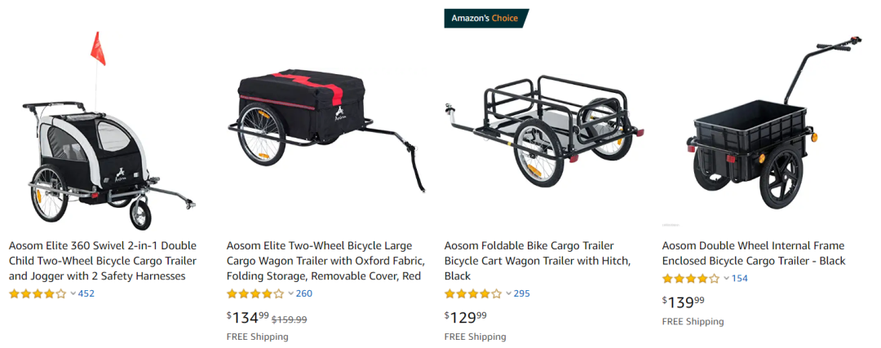Click star rating of Oxford Fabric wagon trailer
This screenshot has height=348, width=881.
(255, 293)
